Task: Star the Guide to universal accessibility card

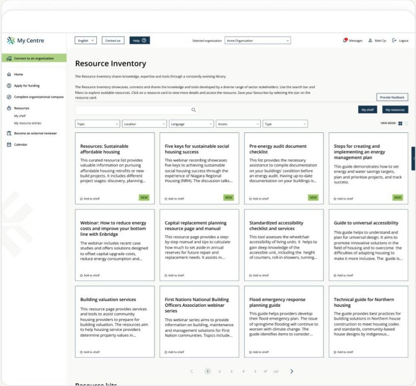Action: [335, 275]
